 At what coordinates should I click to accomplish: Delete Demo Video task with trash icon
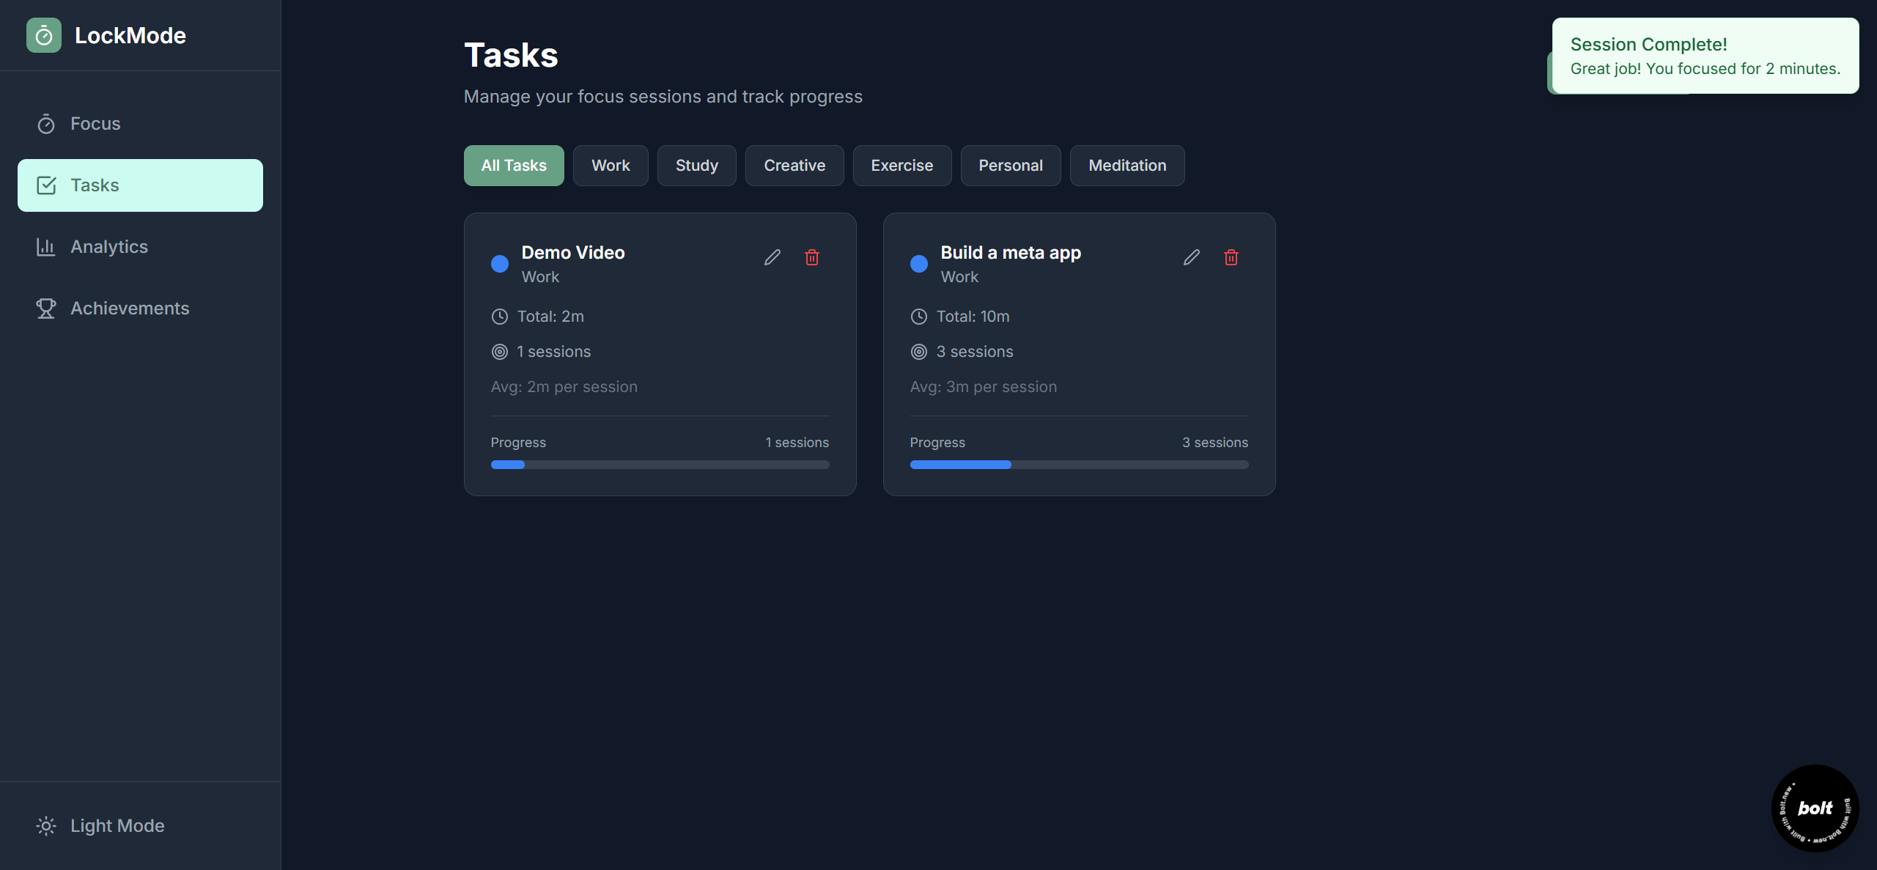point(811,257)
